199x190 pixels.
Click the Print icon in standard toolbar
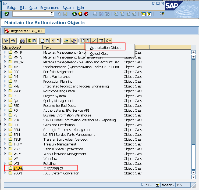pyautogui.click(x=95, y=14)
